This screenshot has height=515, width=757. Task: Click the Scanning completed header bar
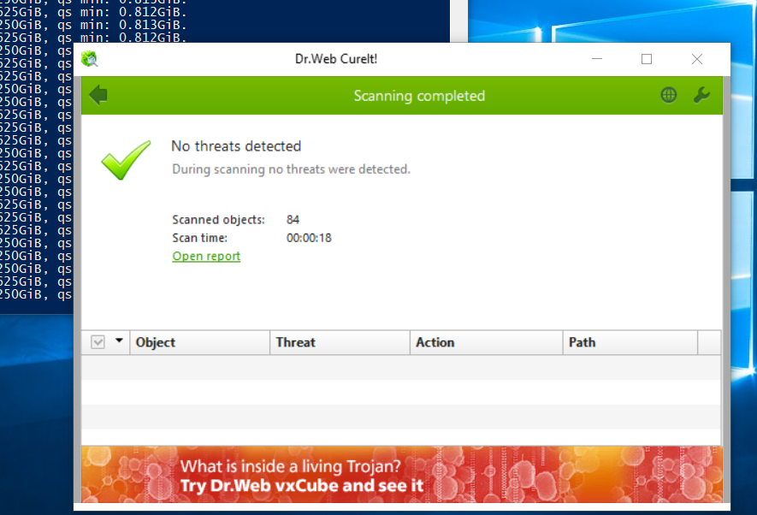[419, 95]
